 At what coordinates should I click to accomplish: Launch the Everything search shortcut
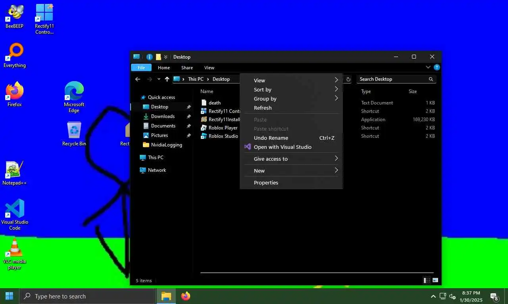click(x=14, y=55)
